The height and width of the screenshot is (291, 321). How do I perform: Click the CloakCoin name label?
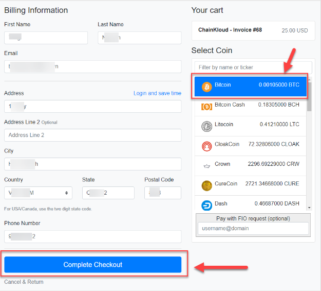[227, 144]
